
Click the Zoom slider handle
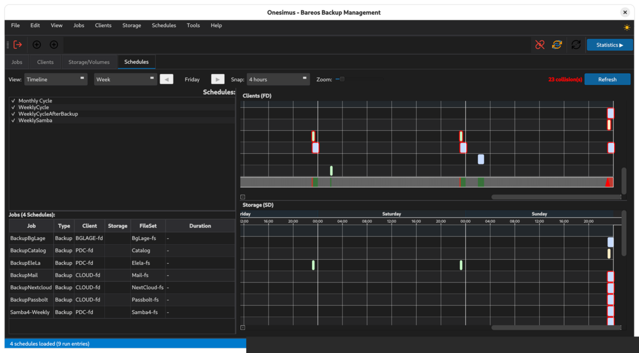(x=342, y=79)
